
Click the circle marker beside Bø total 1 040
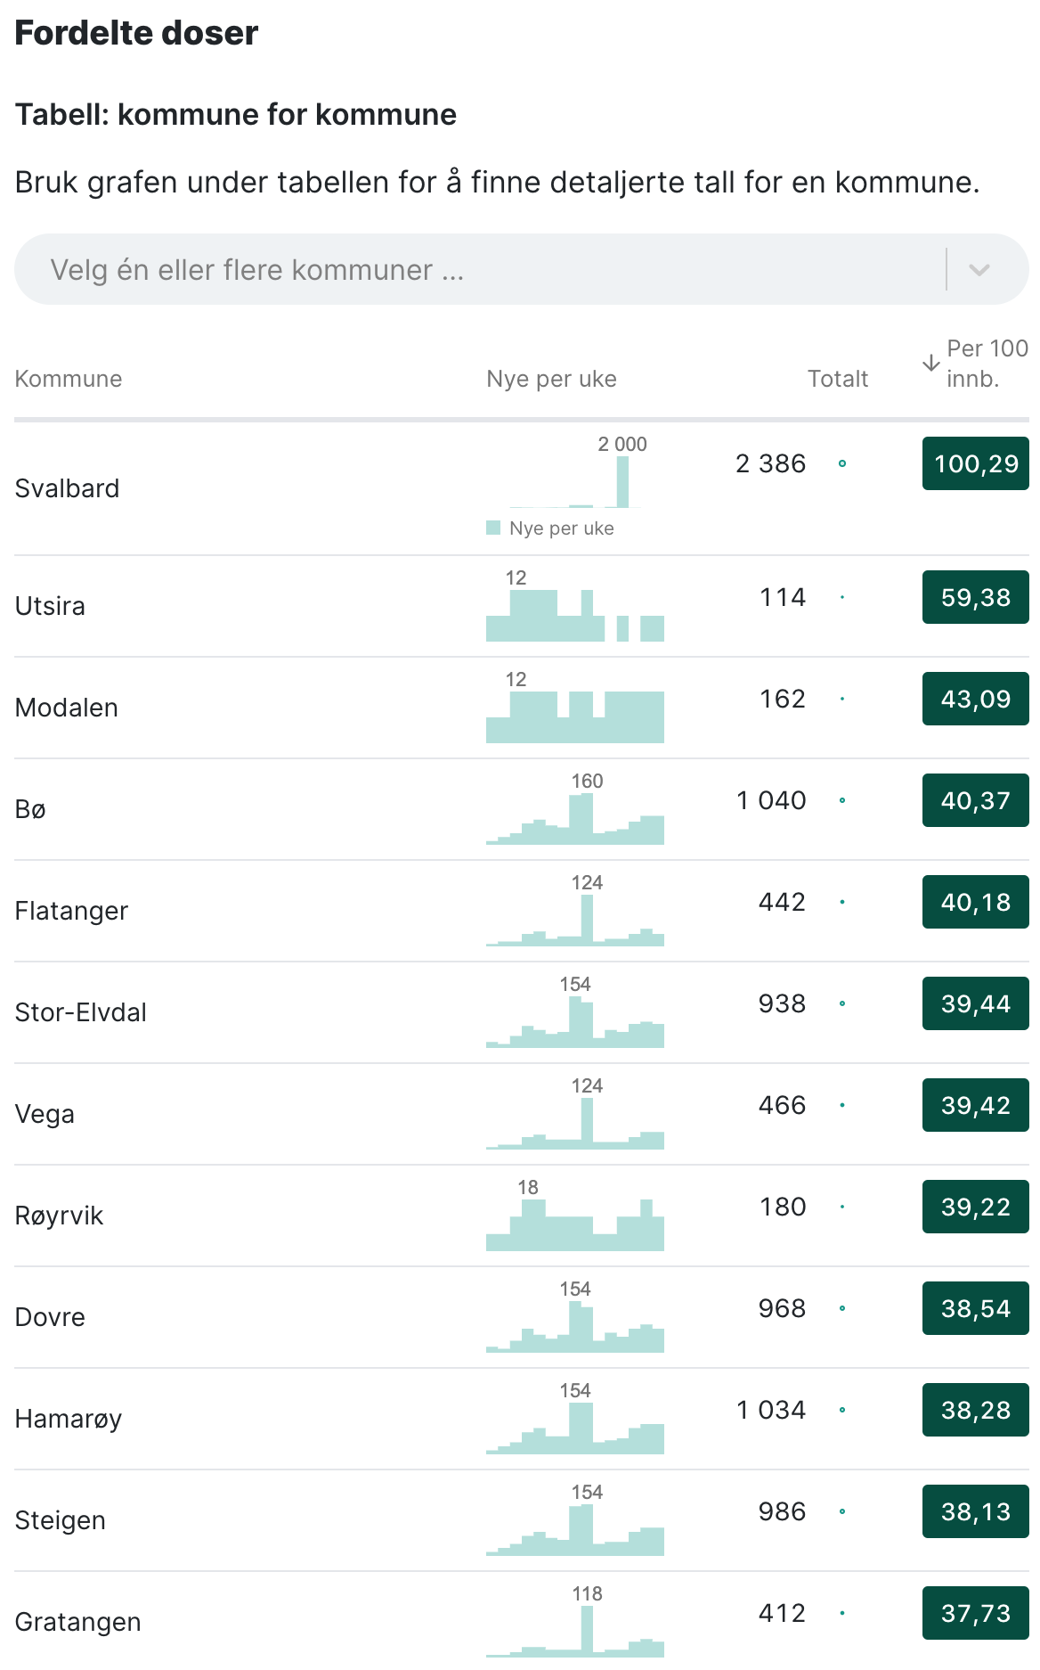pyautogui.click(x=842, y=800)
